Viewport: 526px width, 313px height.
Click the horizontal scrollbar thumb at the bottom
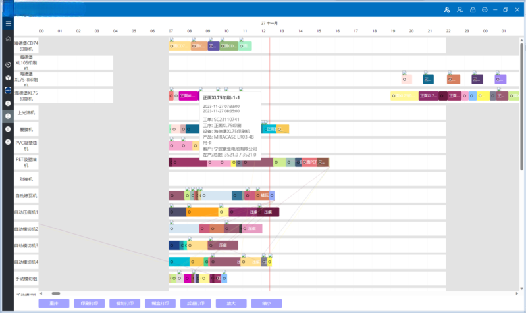click(x=55, y=293)
